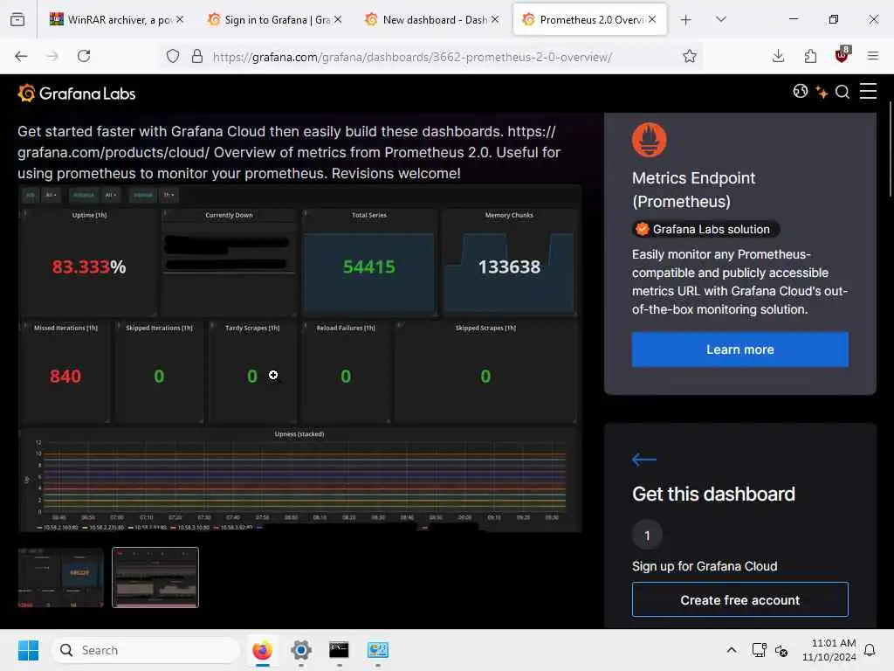Screen dimensions: 894x671
Task: Close the New dashboard tab
Action: (x=495, y=19)
